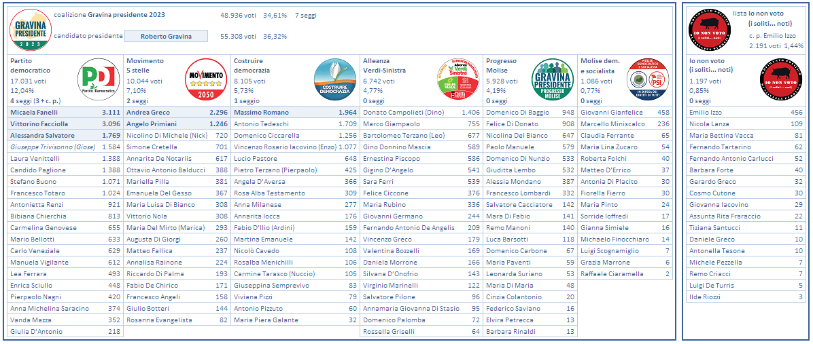The image size is (813, 344).
Task: Select the Molise democratica e socialista PSI logo
Action: coord(647,79)
